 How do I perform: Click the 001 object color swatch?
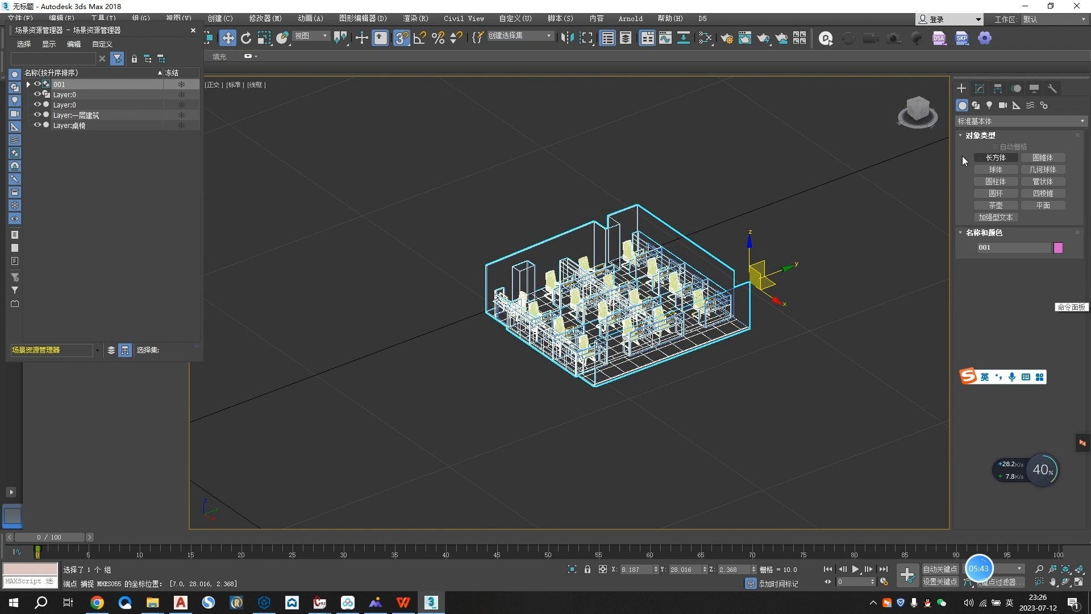(1058, 247)
